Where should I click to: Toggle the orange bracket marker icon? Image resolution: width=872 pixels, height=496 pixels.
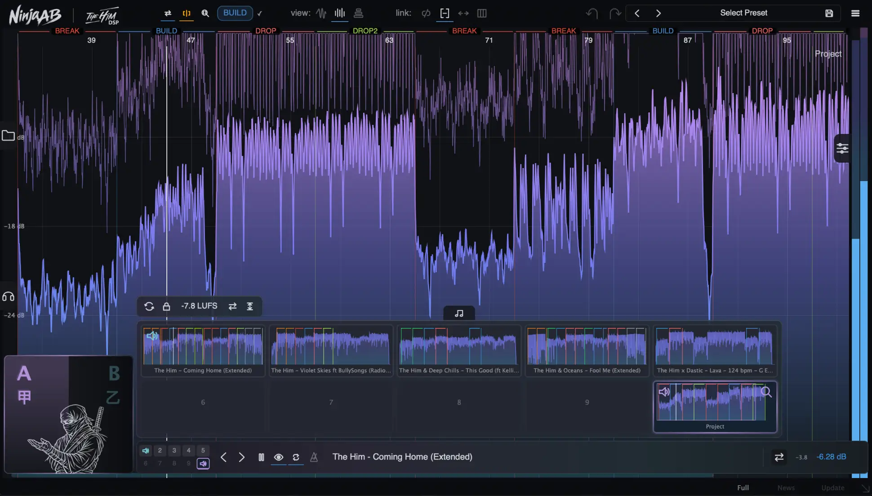(x=187, y=13)
